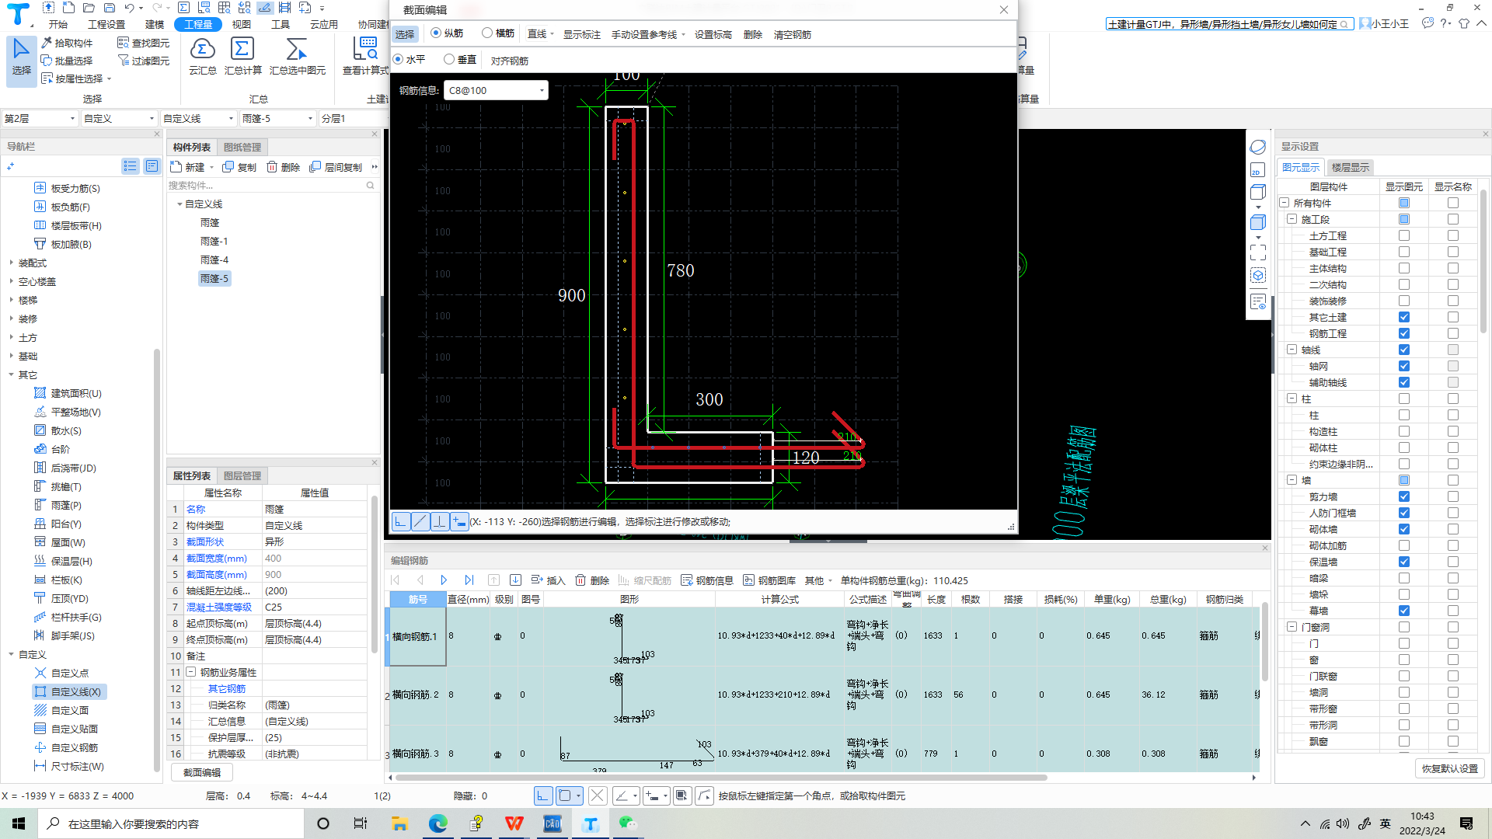Image resolution: width=1492 pixels, height=839 pixels.
Task: Click vertical scrollbar in display settings panel
Action: pos(1483,261)
